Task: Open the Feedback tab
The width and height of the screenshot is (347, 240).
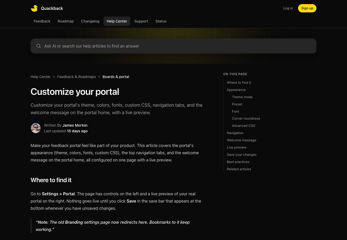Action: [x=42, y=21]
